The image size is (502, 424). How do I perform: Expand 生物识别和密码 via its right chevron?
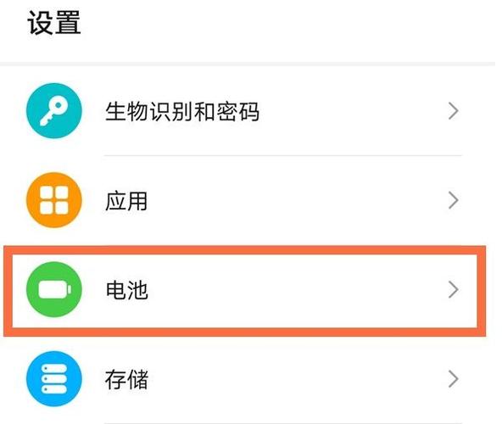tap(454, 111)
